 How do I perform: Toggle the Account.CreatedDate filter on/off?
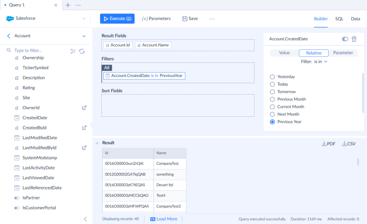coord(345,39)
